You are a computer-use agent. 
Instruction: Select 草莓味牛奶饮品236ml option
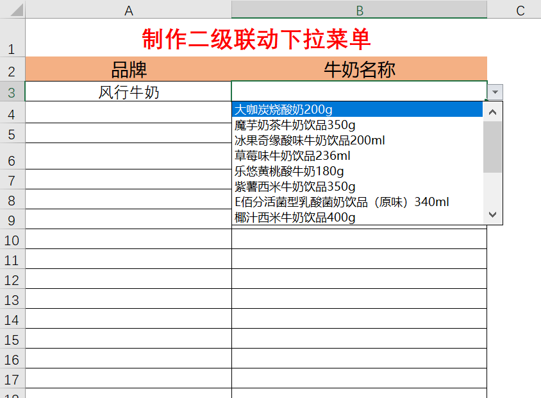[x=357, y=156]
